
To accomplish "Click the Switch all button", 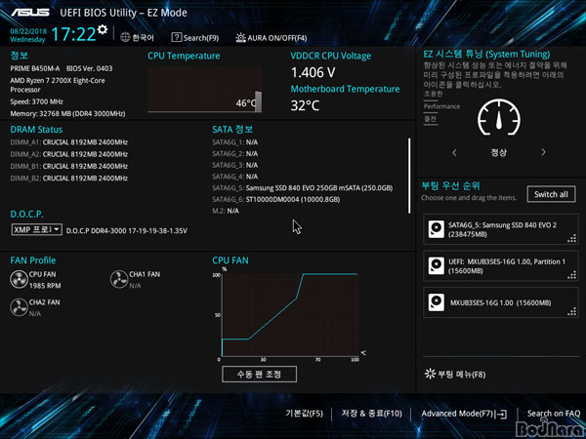I will tap(551, 194).
